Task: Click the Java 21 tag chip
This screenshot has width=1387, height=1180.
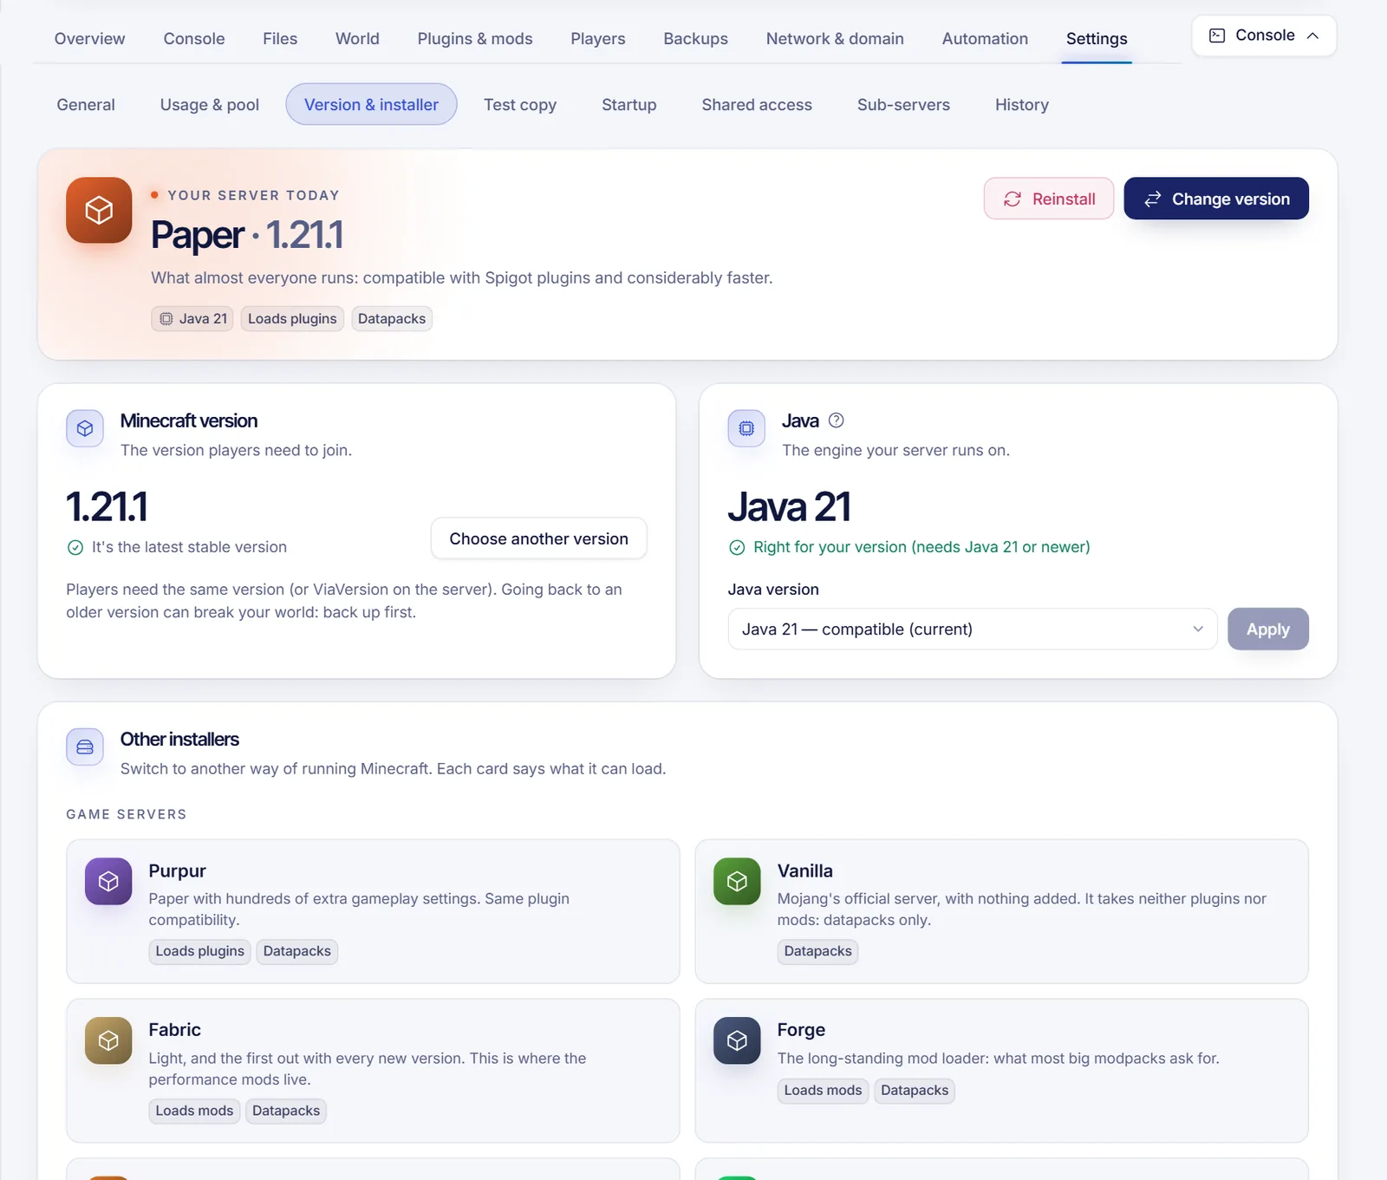Action: coord(192,319)
